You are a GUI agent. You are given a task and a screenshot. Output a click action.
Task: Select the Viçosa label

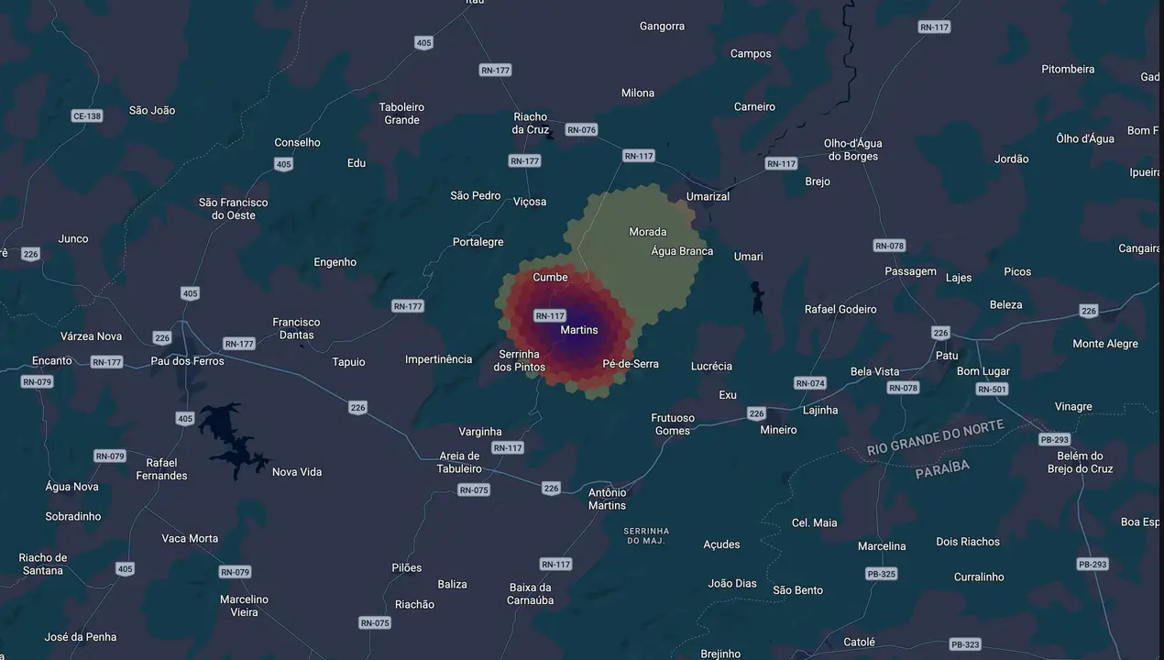(530, 202)
